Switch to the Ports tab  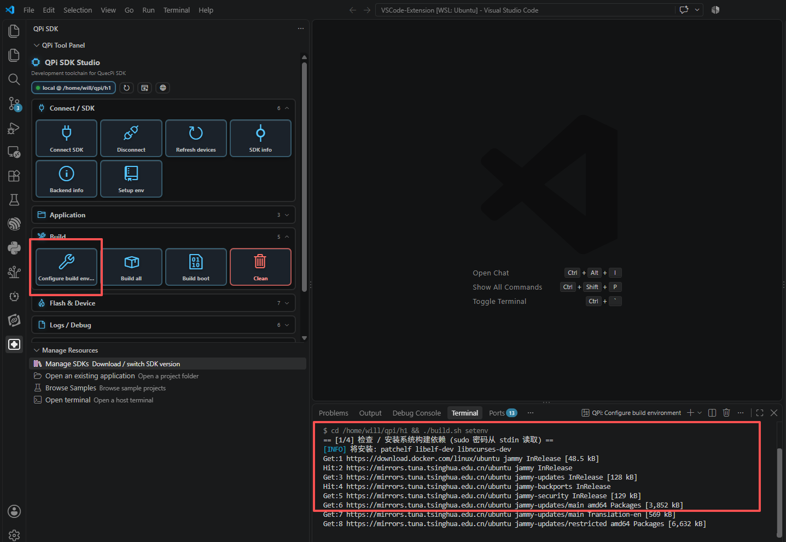pos(503,413)
